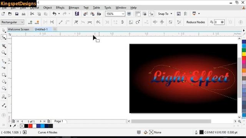Click the Print icon

(23, 14)
